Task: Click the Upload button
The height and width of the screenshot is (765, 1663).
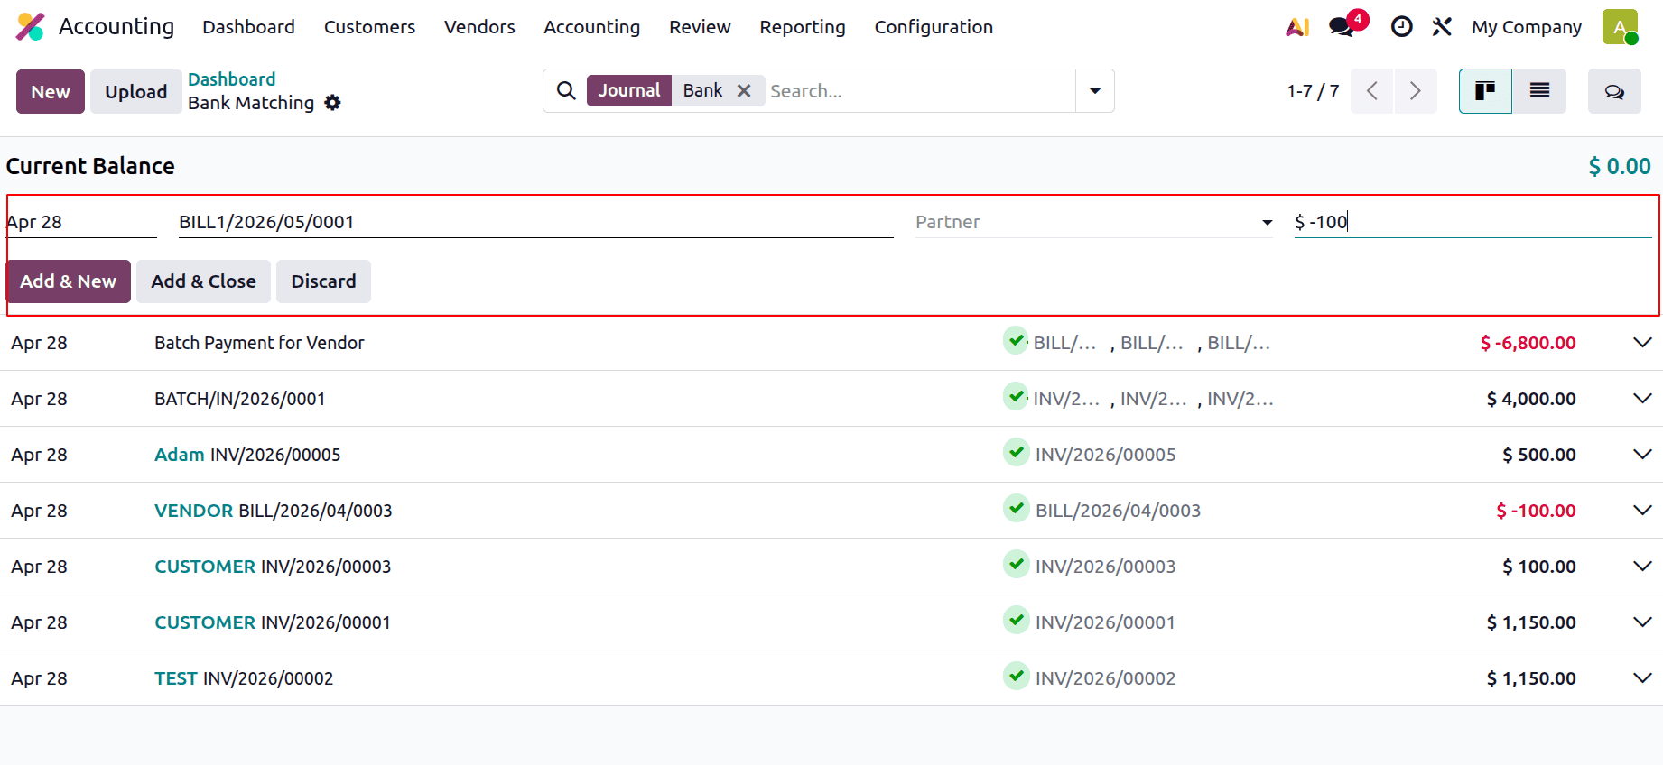Action: click(x=135, y=91)
